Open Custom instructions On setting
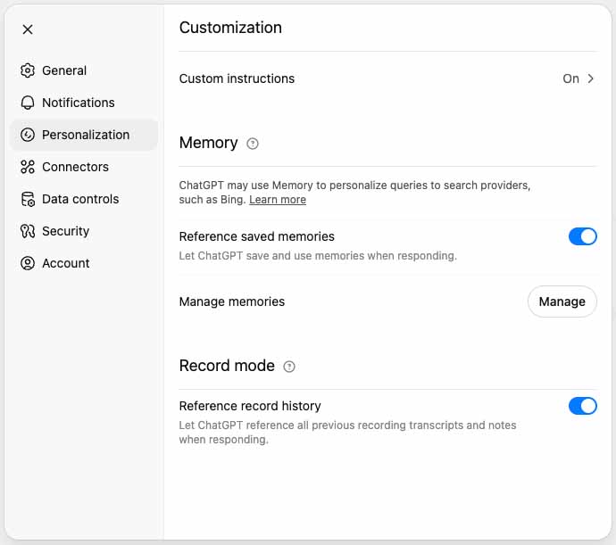Screen dimensions: 616x545 570,78
